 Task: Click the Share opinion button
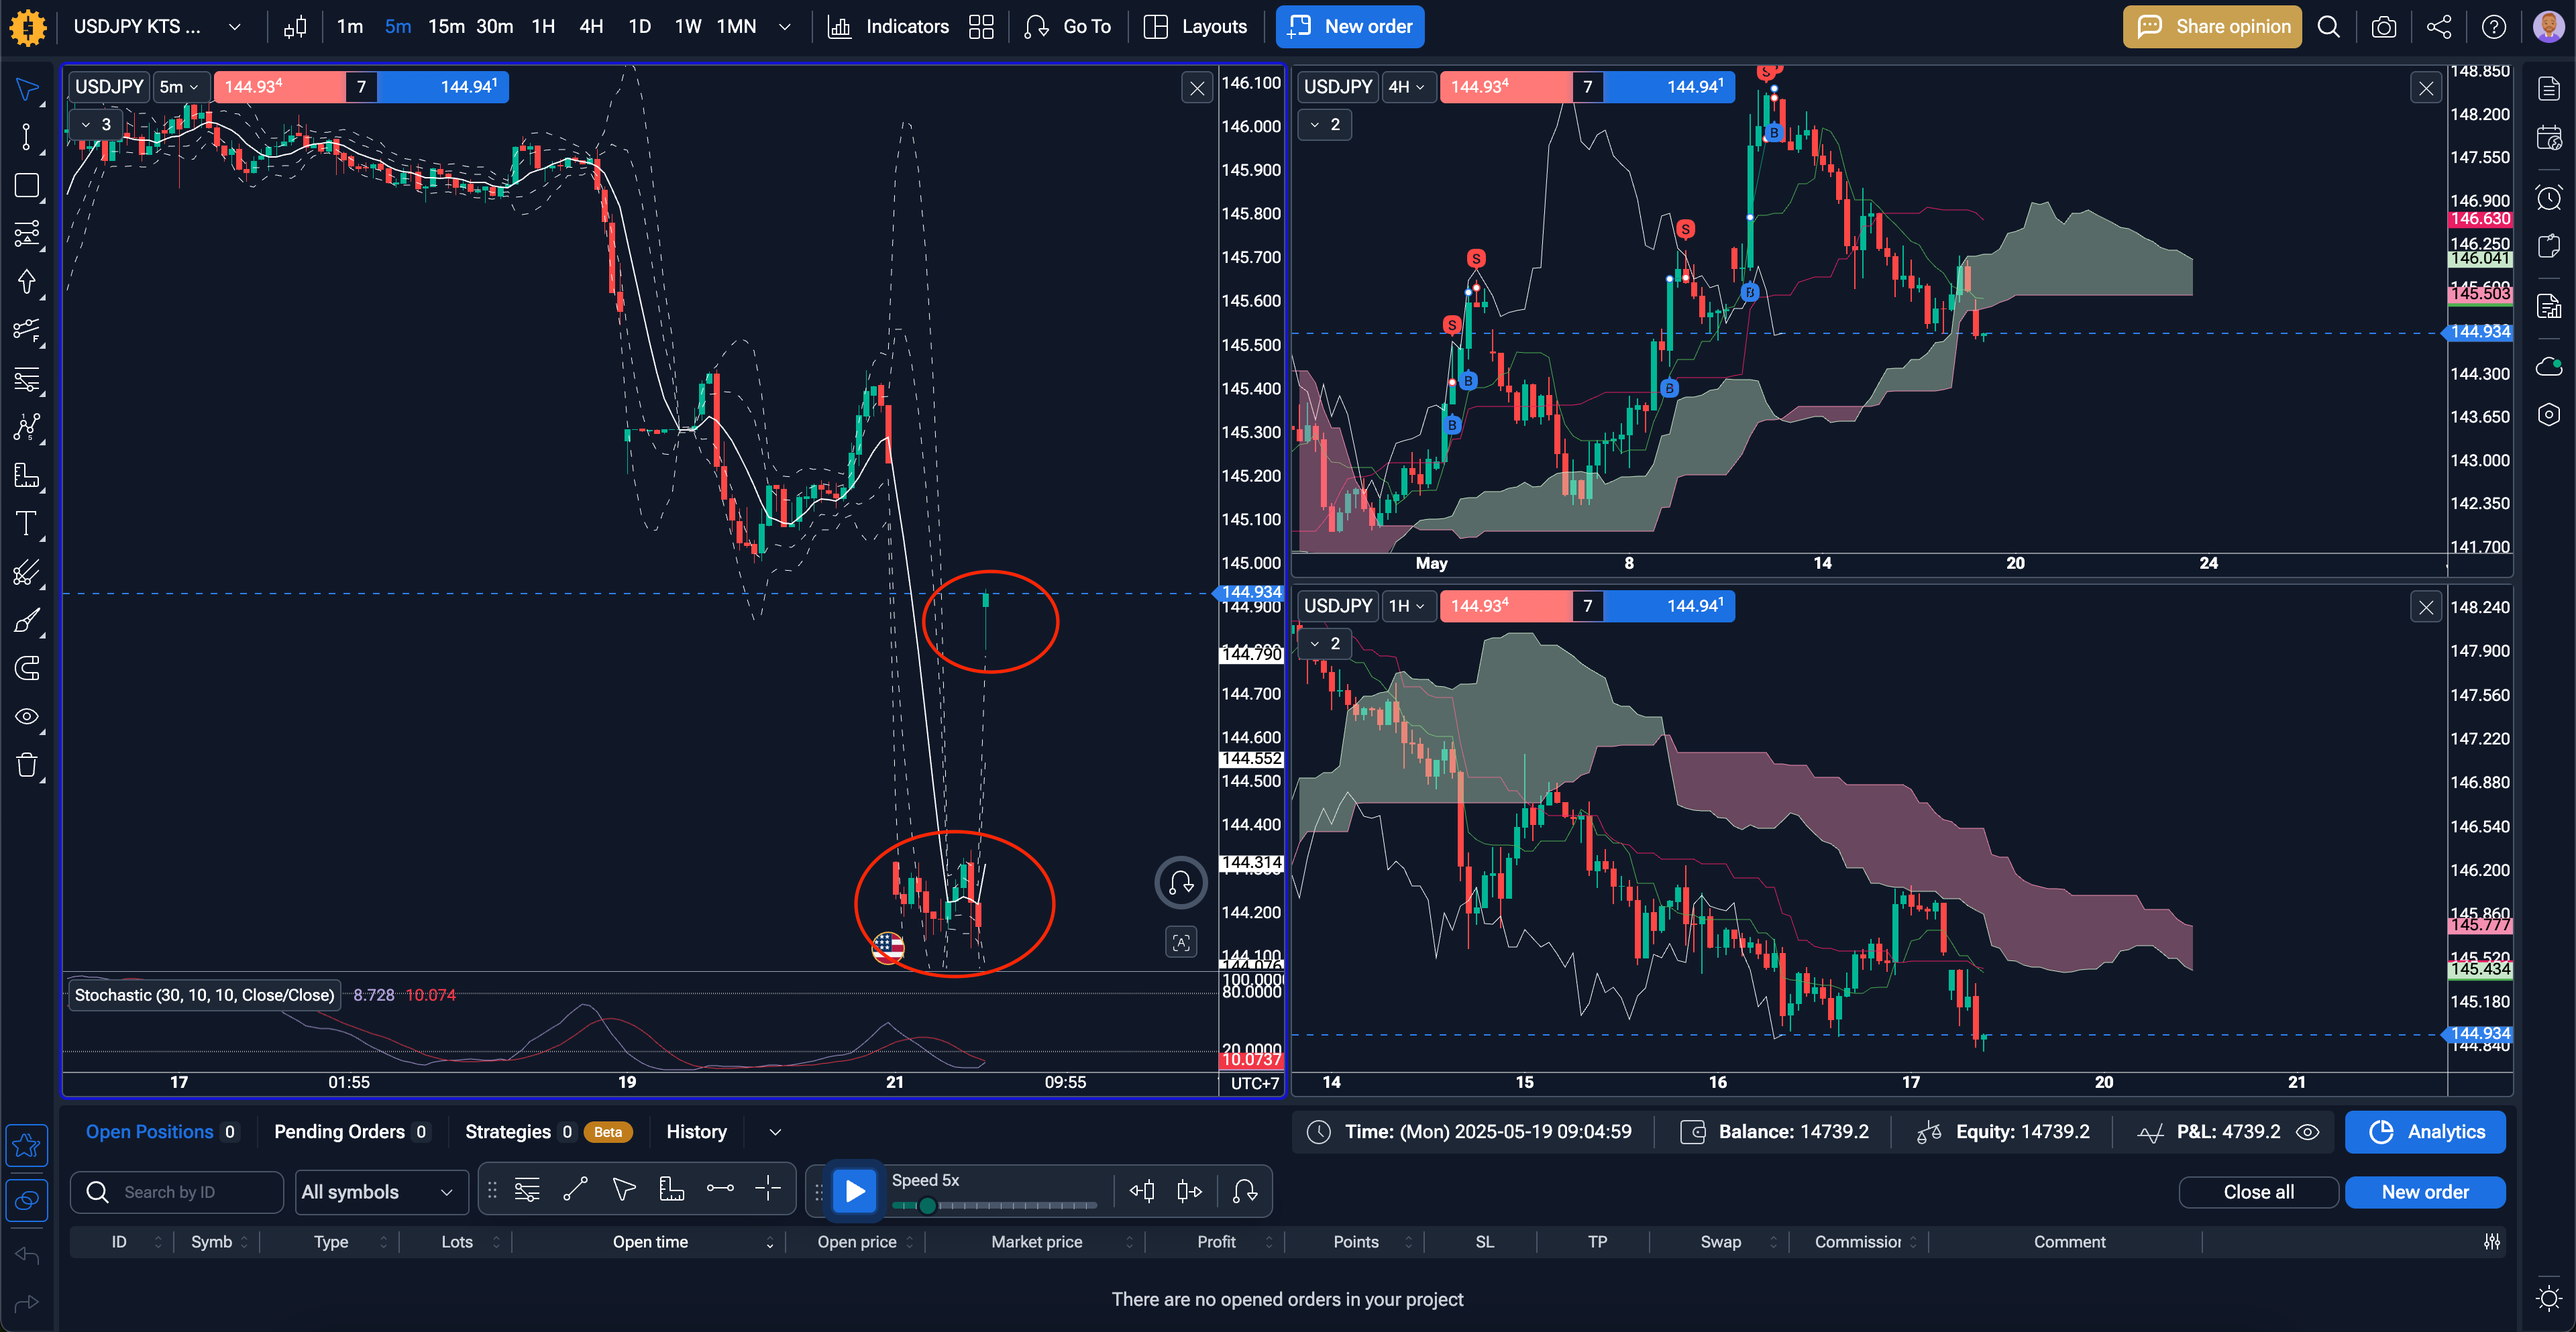coord(2212,27)
